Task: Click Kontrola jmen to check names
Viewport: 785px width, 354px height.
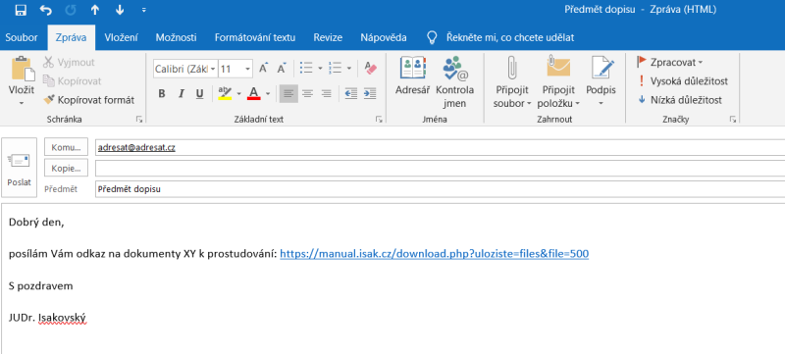Action: (x=454, y=82)
